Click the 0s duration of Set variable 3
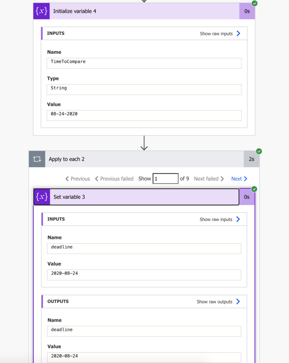The height and width of the screenshot is (363, 289). [x=247, y=197]
